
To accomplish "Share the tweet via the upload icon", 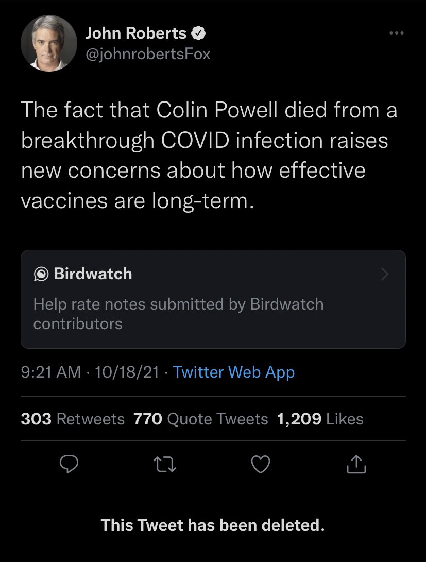I will point(356,465).
